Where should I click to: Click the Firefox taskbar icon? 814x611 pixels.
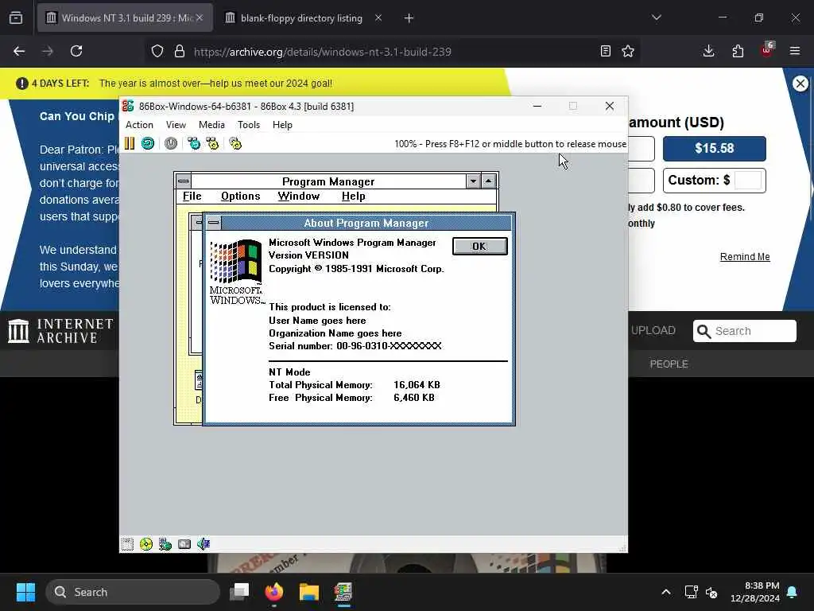click(274, 592)
